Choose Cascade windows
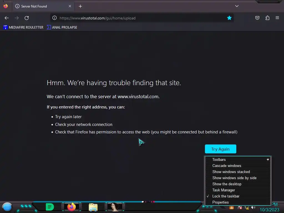The height and width of the screenshot is (213, 284). (238, 166)
